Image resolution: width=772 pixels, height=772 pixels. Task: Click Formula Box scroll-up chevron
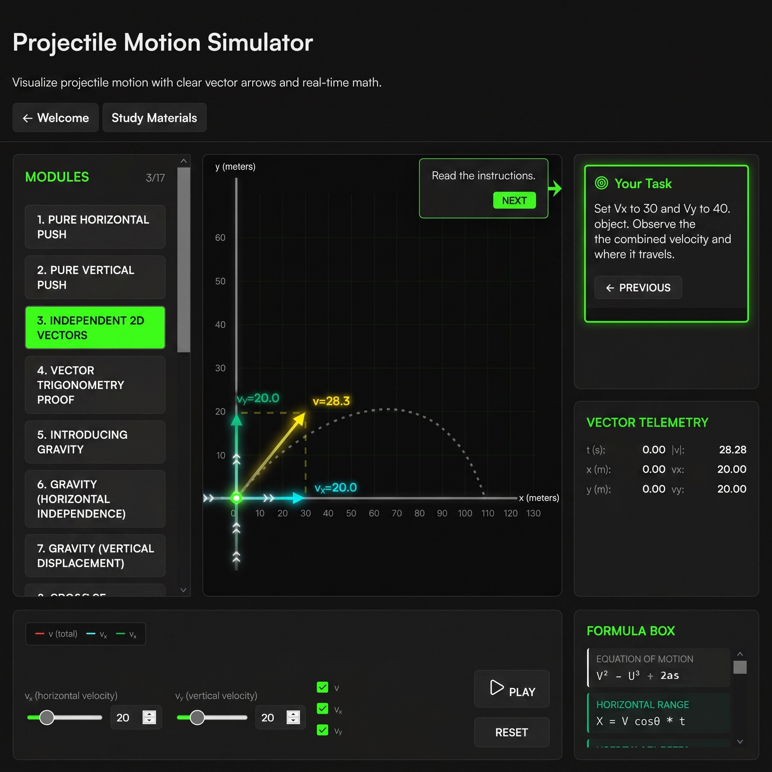tap(740, 654)
